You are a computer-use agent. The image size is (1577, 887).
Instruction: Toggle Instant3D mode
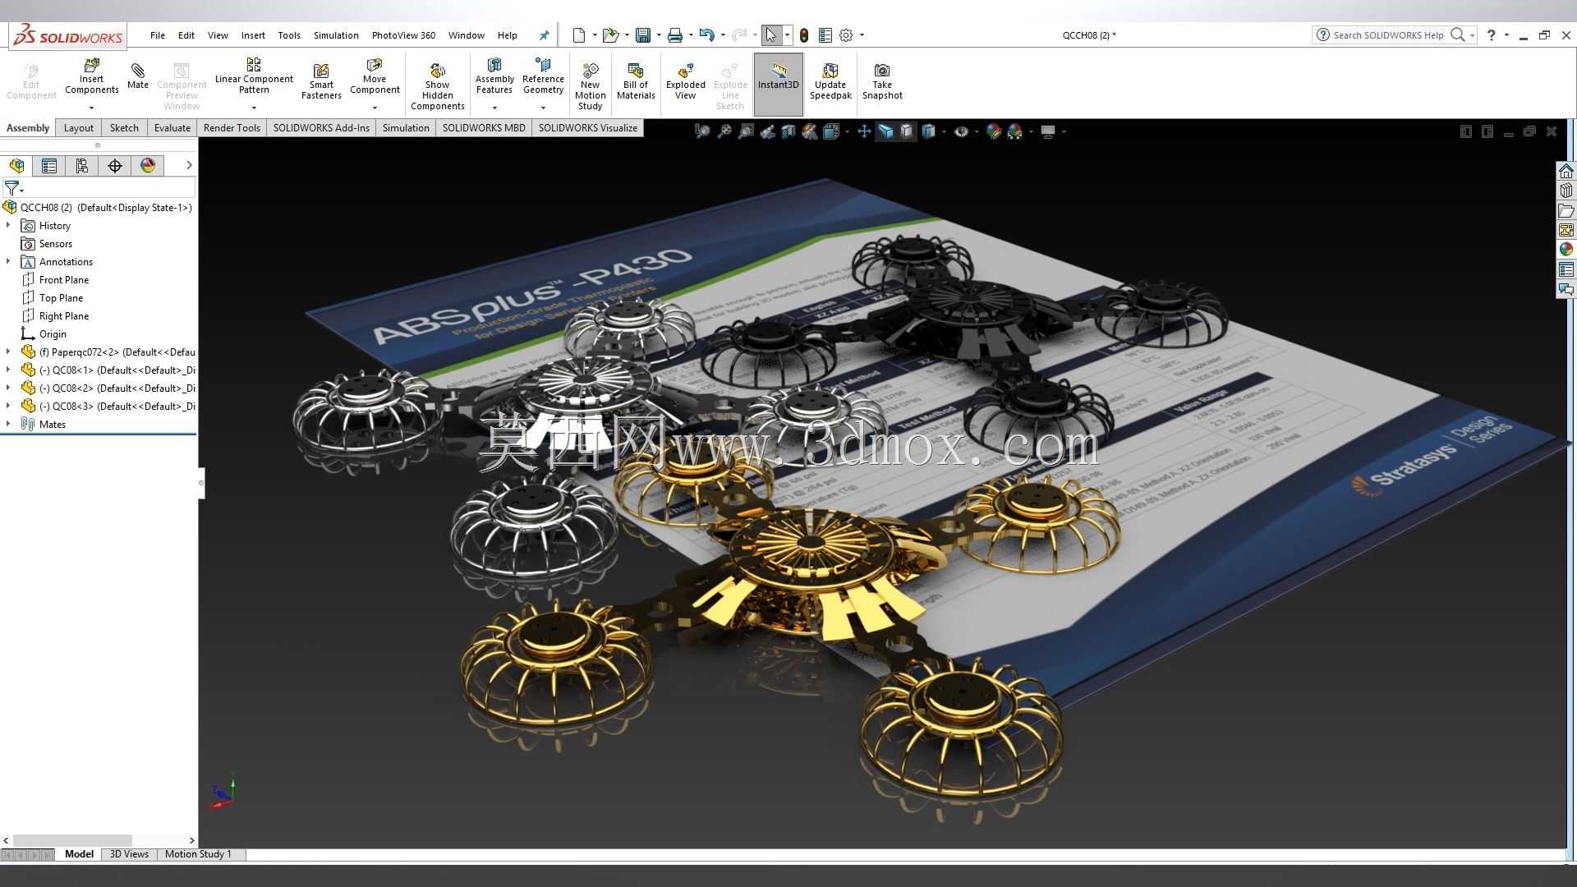(x=778, y=84)
